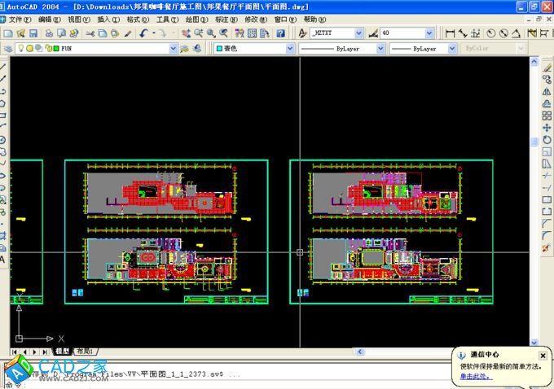
Task: Click the 单击此处 link in notification
Action: tap(476, 376)
